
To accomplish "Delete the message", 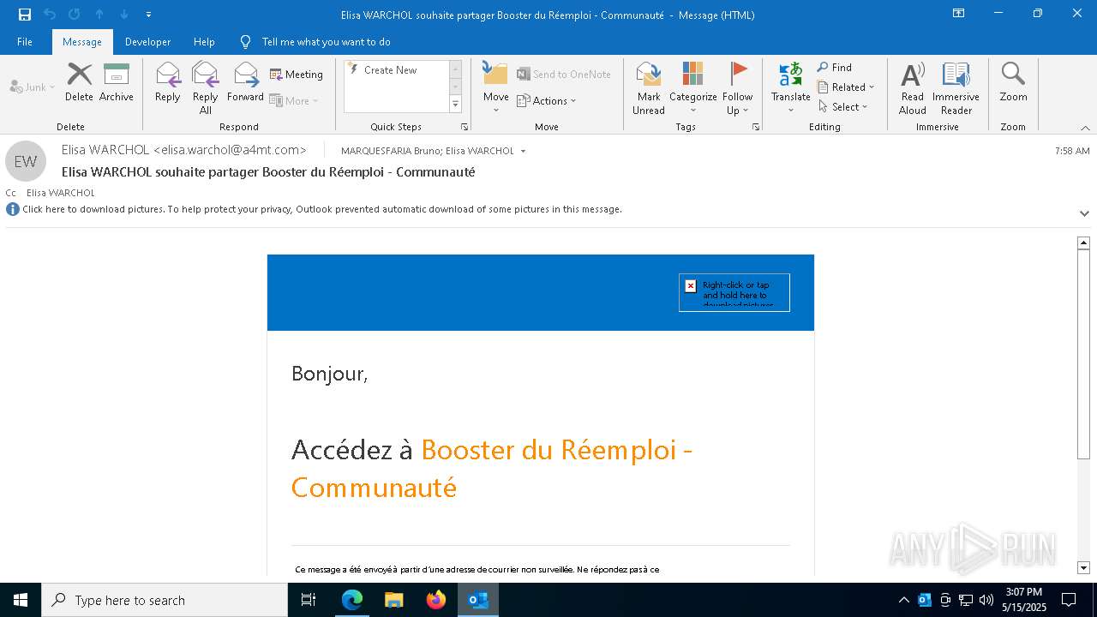I will point(79,82).
